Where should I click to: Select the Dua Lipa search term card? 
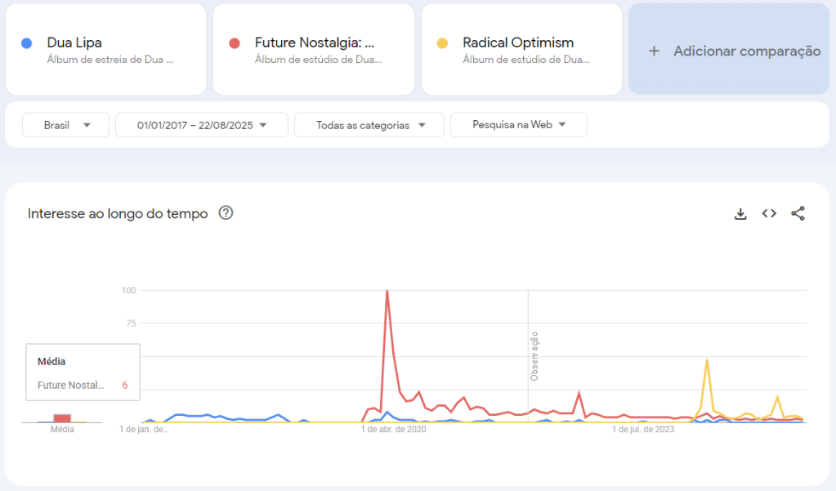[105, 49]
